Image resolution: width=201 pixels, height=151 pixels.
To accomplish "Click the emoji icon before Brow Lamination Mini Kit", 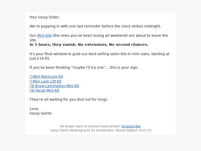I will (x=32, y=86).
